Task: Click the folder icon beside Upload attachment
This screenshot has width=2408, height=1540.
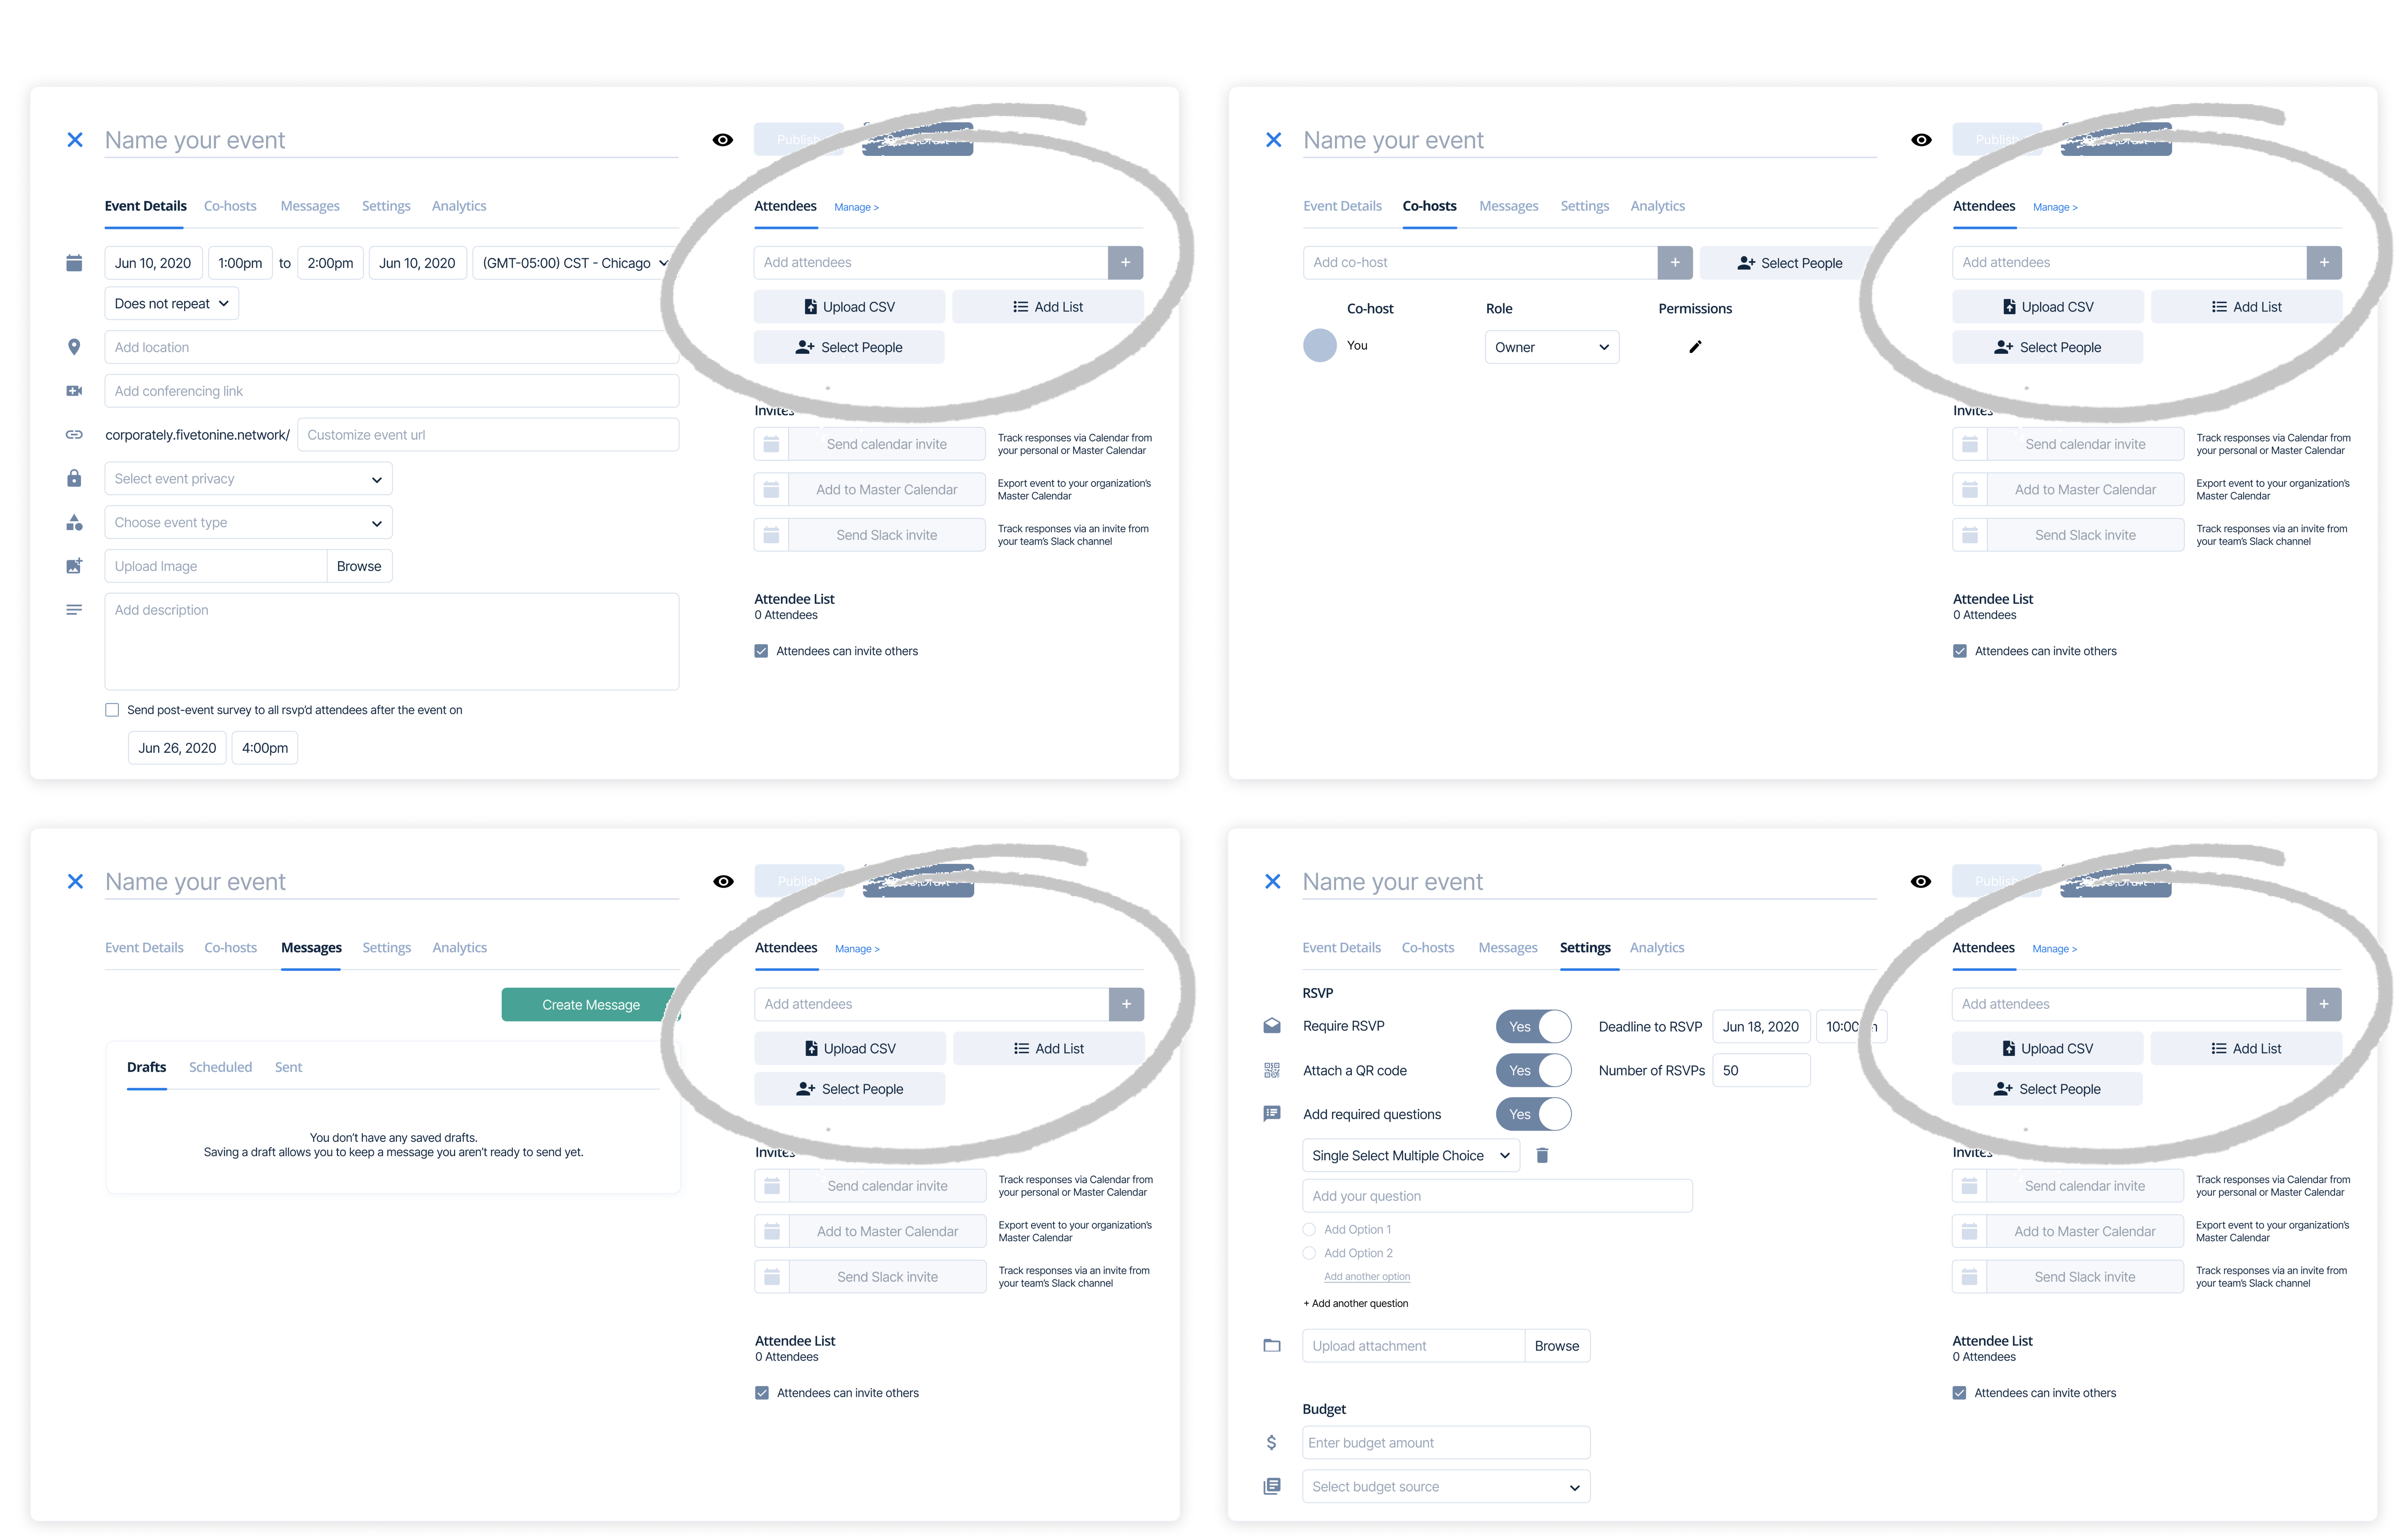Action: [x=1272, y=1346]
